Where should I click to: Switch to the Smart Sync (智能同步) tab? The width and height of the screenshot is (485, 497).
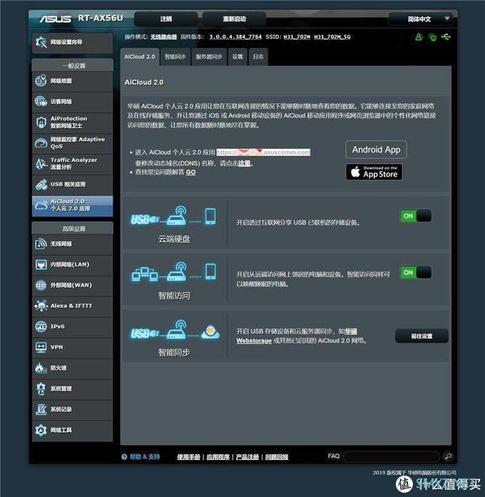click(x=175, y=57)
